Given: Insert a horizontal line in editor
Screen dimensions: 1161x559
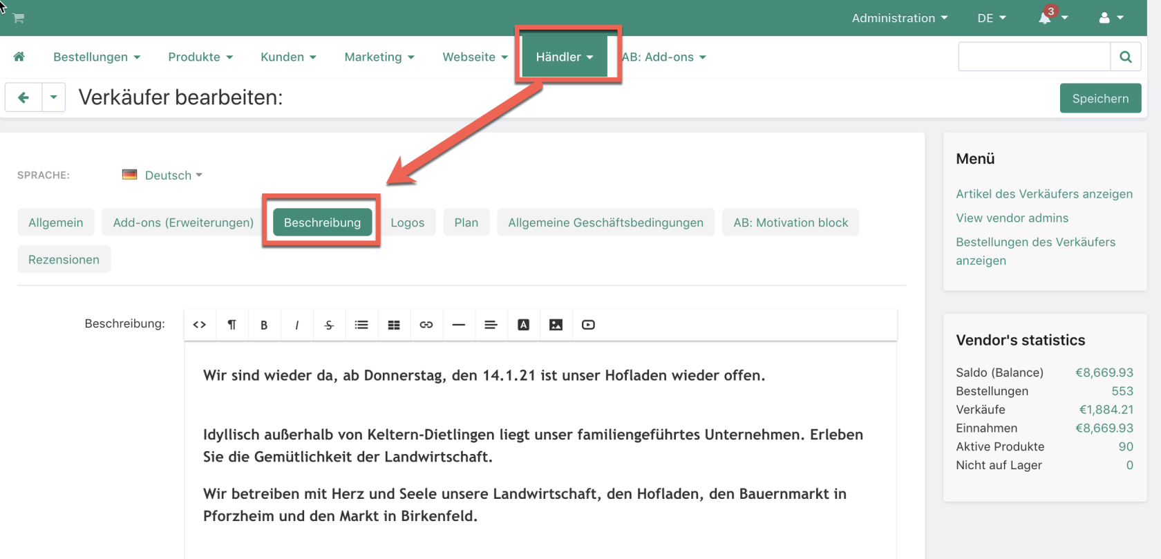Looking at the screenshot, I should pos(459,325).
